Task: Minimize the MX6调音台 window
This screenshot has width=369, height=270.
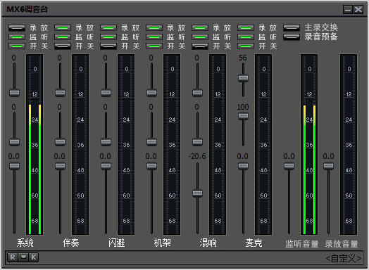Action: tap(348, 9)
